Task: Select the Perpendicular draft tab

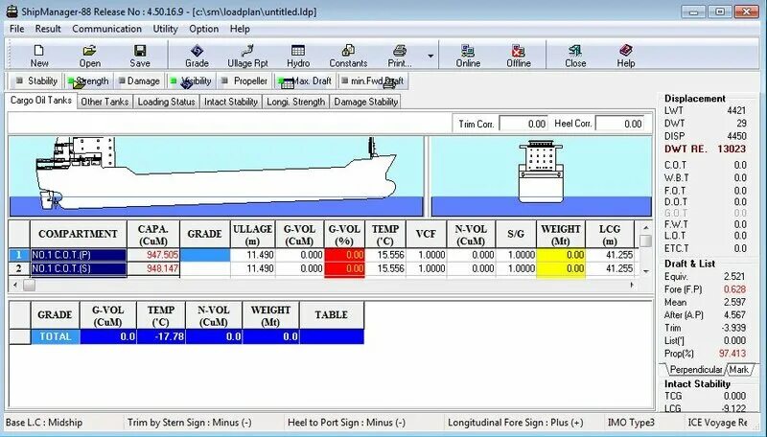Action: 695,370
